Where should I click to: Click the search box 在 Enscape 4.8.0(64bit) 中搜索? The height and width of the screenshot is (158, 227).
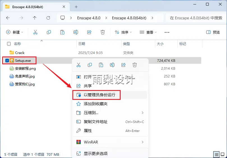click(x=196, y=18)
